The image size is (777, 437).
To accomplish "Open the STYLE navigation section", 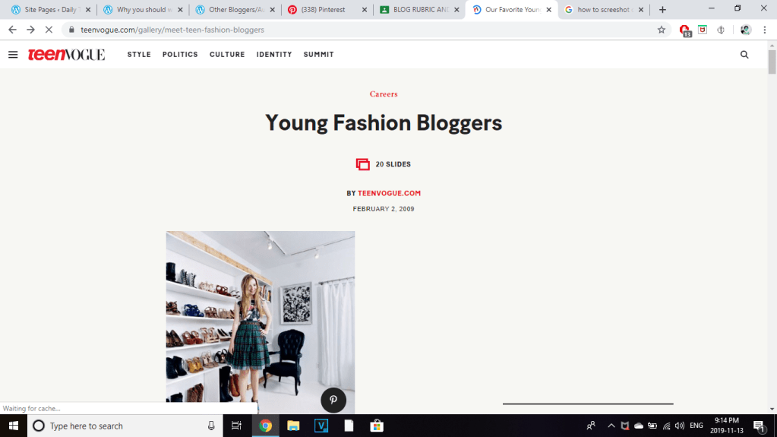I will 139,55.
